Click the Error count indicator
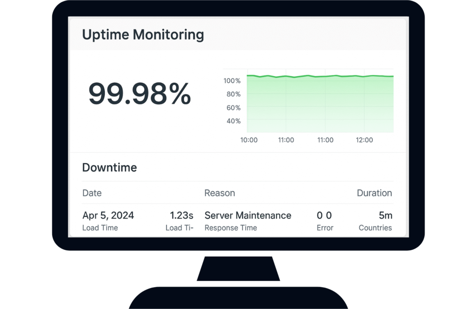 (325, 215)
